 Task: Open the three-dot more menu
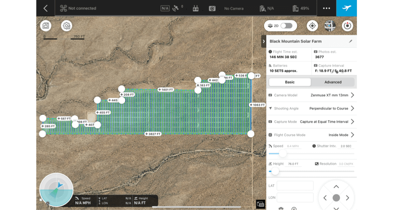tap(327, 8)
